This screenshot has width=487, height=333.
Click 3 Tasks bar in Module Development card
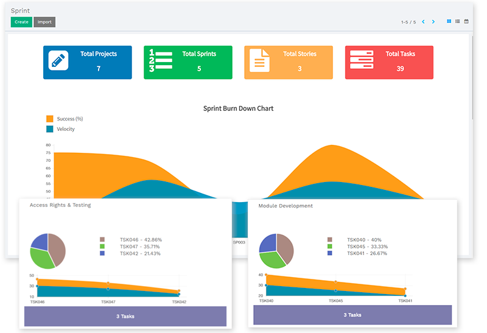352,315
